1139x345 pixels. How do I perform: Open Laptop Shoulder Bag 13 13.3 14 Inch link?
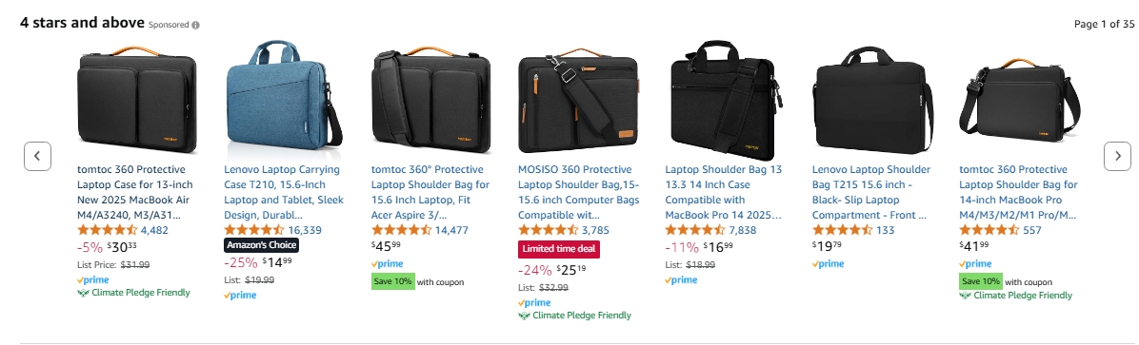(x=724, y=192)
